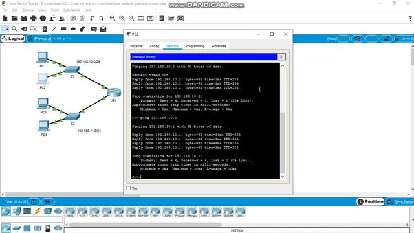Viewport: 414px width, 233px height.
Task: Close the Command Prompt with its X button
Action: click(281, 57)
